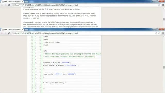Open a new tab in the lower window
Screen dimensions: 165x93
(26, 30)
